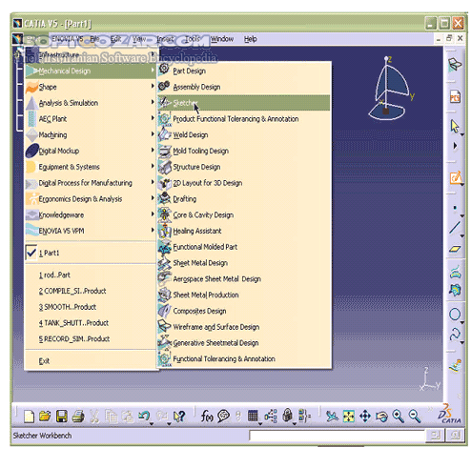Activate Fly mode airplane icon
This screenshot has width=471, height=468.
(x=332, y=417)
